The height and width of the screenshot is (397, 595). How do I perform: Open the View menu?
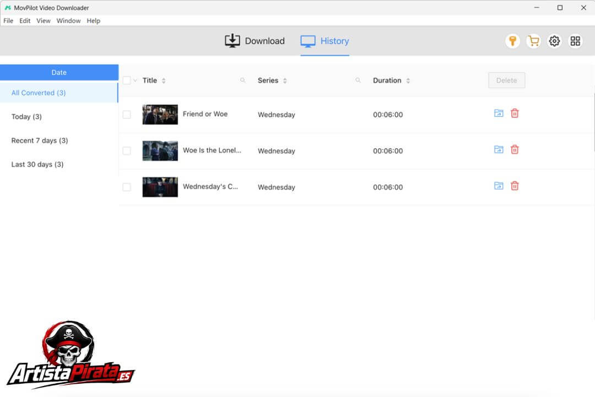click(44, 20)
